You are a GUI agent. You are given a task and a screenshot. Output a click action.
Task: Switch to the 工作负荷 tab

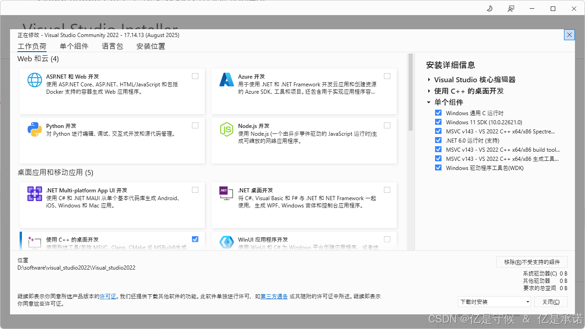(32, 46)
